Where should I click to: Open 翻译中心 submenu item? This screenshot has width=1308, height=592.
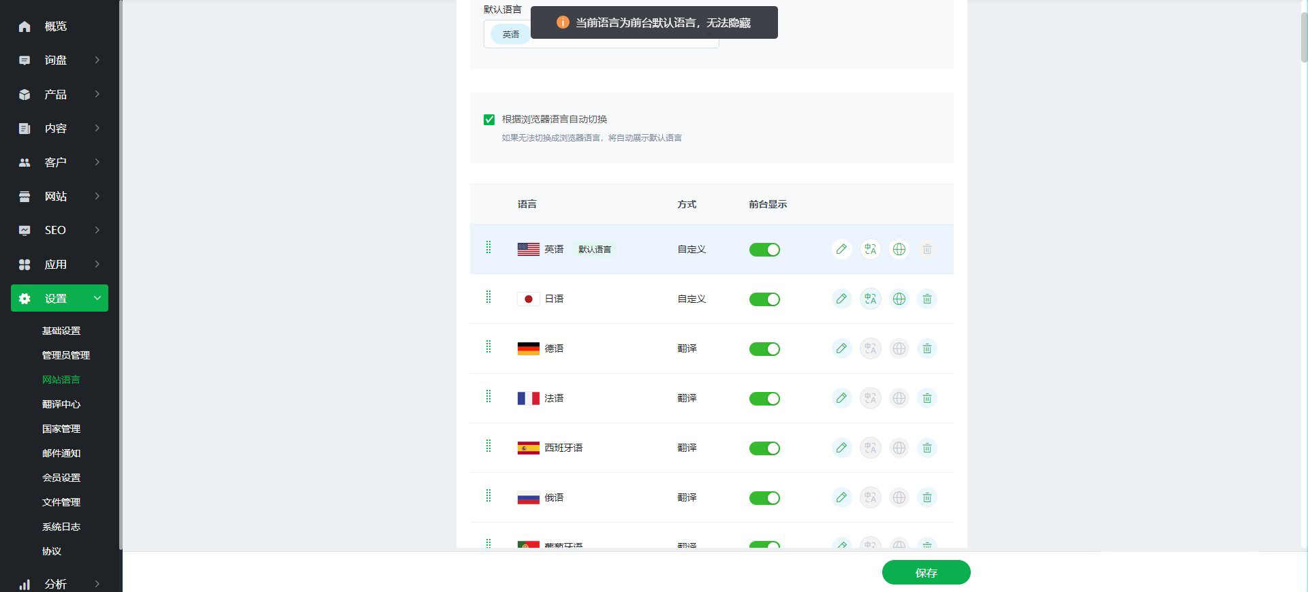coord(61,404)
